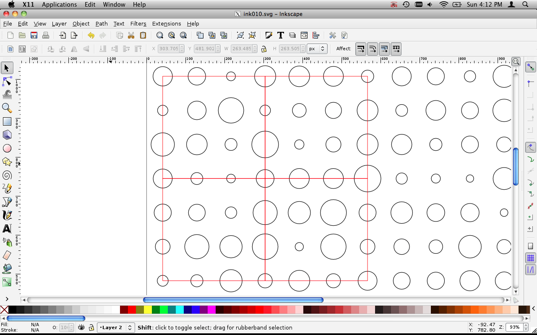The height and width of the screenshot is (335, 537).
Task: Open Inkscape Preferences wrench icon
Action: pyautogui.click(x=333, y=35)
